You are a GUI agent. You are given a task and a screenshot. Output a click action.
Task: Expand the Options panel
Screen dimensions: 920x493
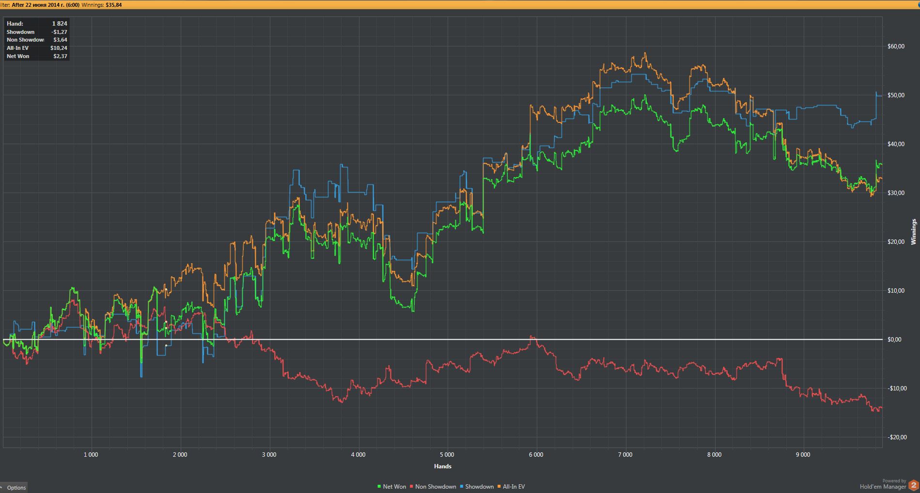coord(14,487)
